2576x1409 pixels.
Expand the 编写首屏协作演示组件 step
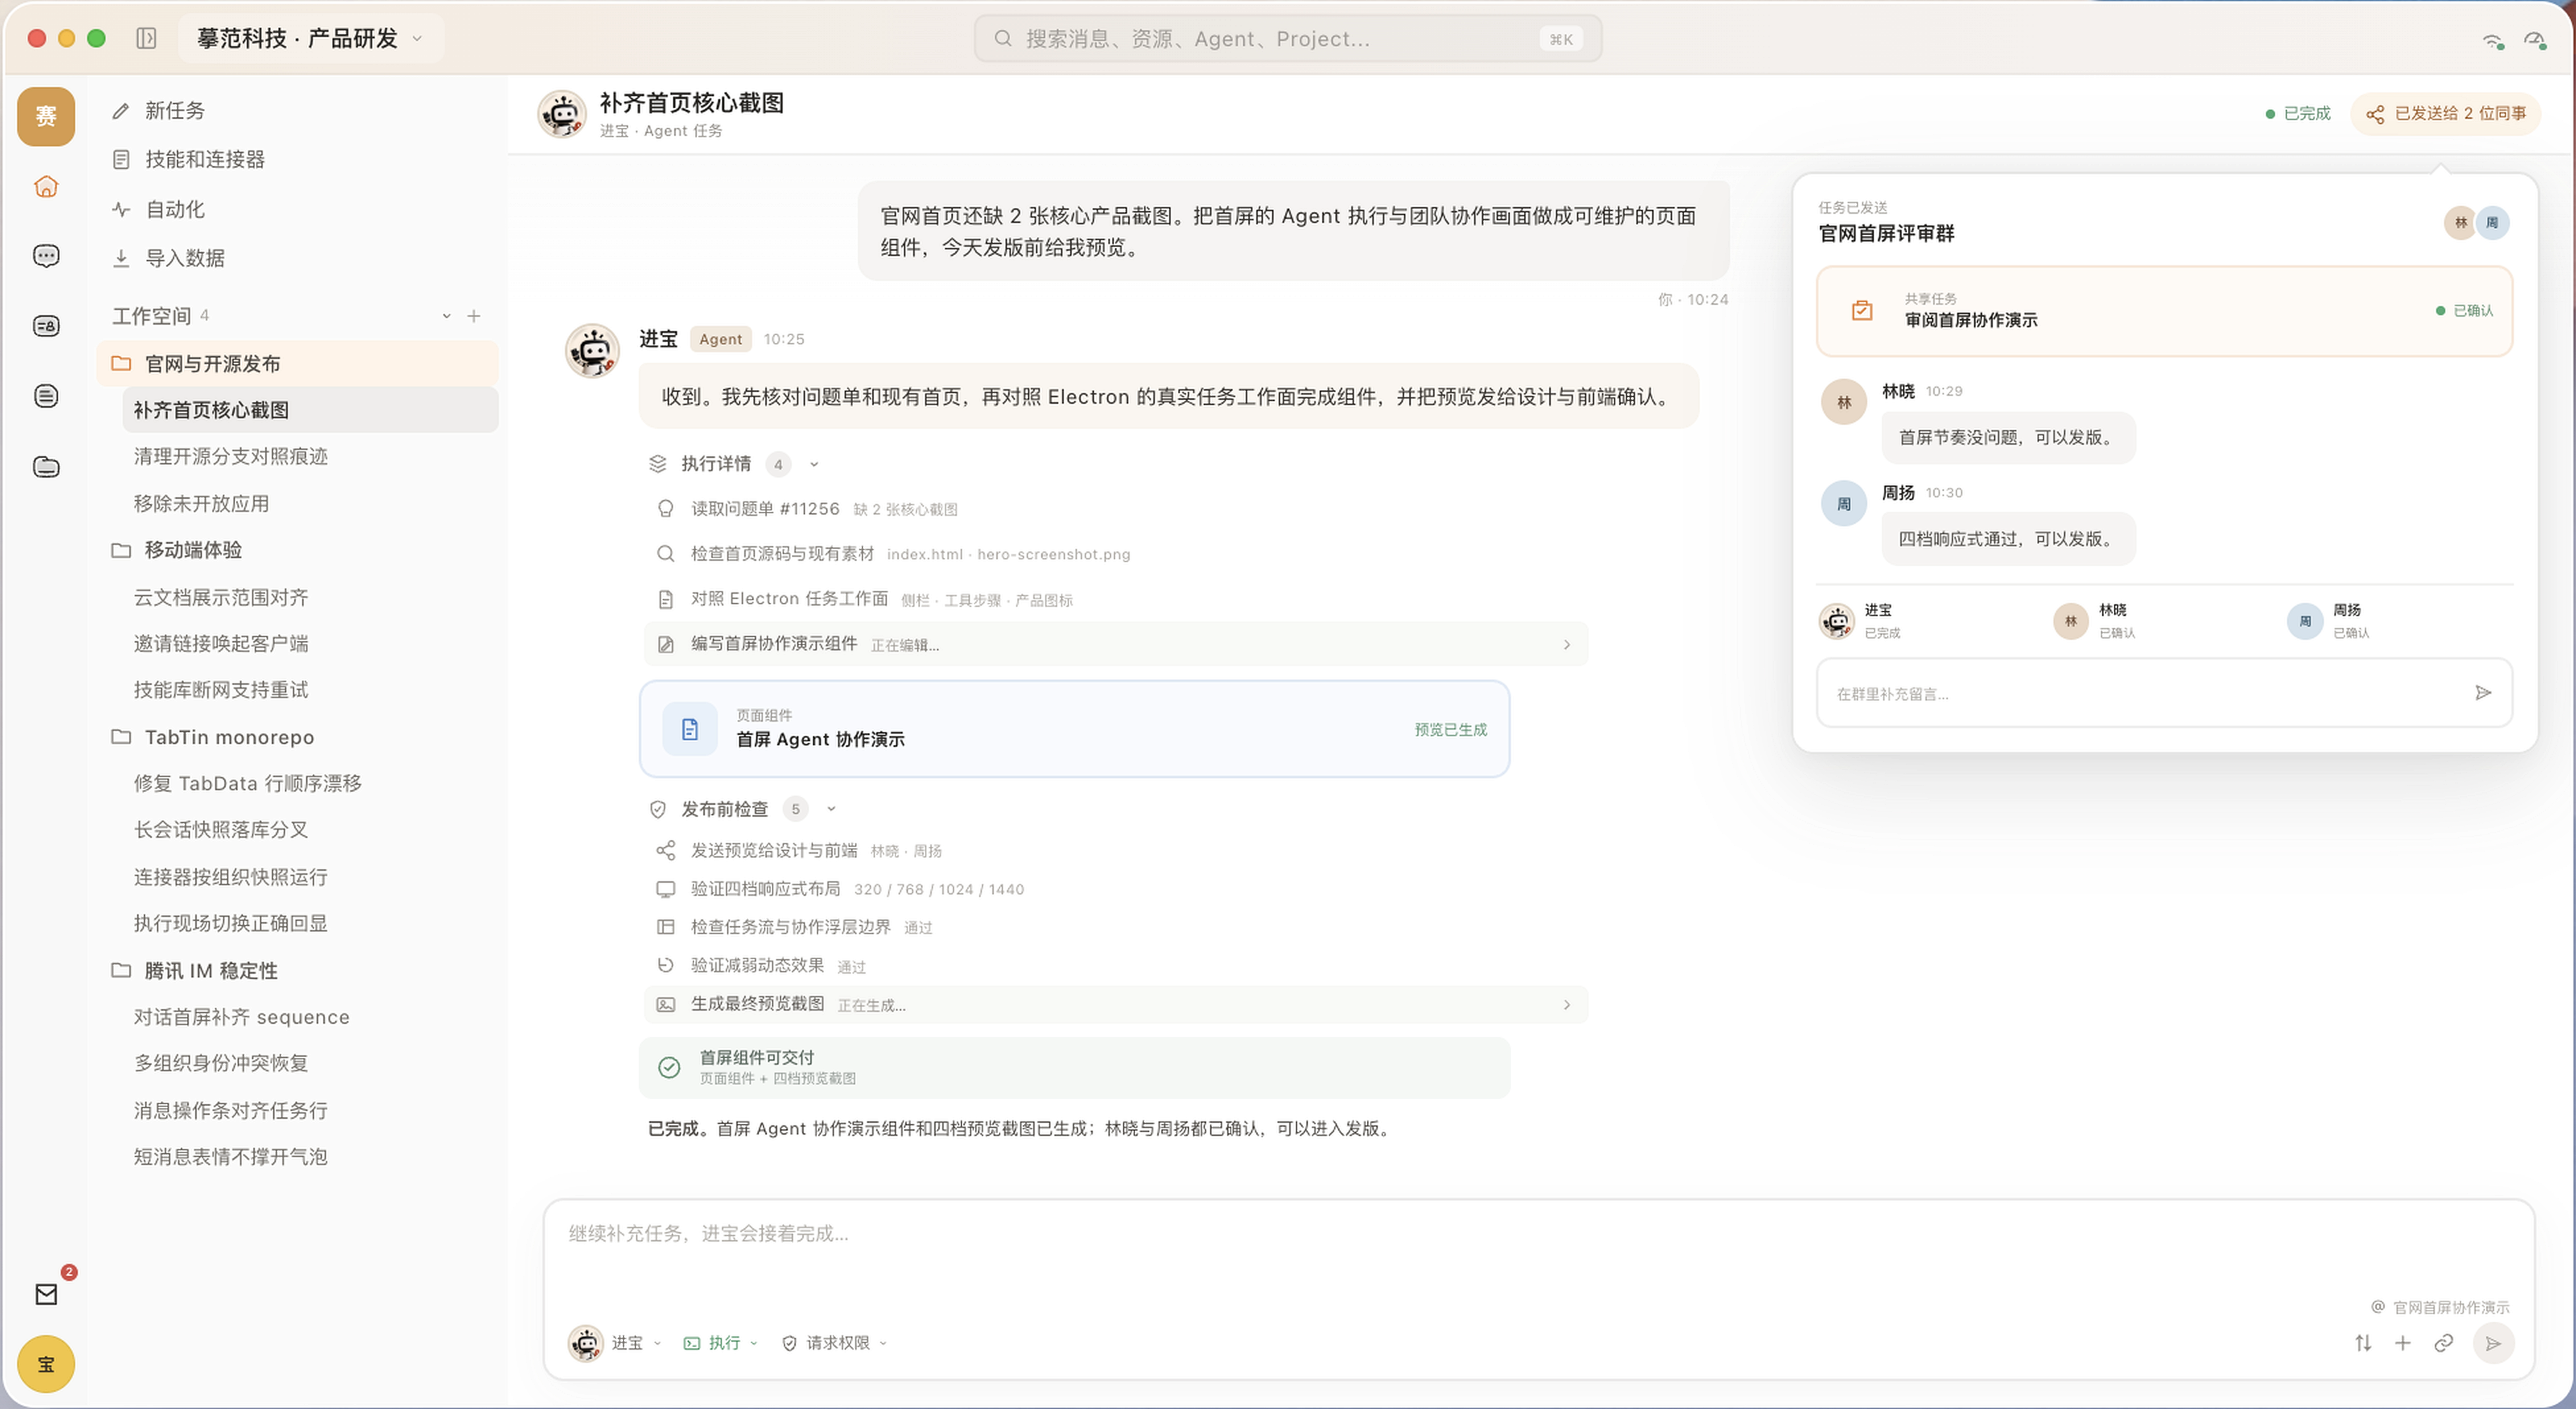[x=1115, y=644]
